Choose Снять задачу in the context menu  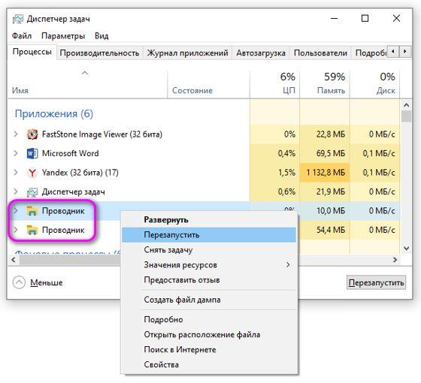210,250
